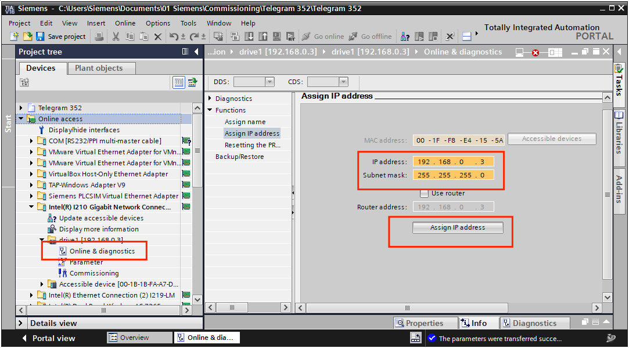Expand the Telegram 352 project node

point(21,108)
